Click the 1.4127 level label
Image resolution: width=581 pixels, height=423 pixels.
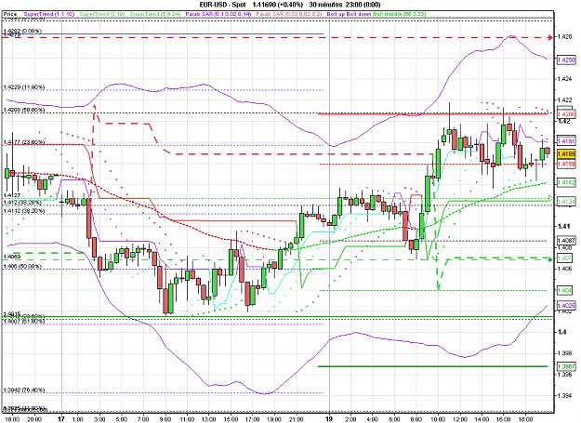pyautogui.click(x=12, y=195)
